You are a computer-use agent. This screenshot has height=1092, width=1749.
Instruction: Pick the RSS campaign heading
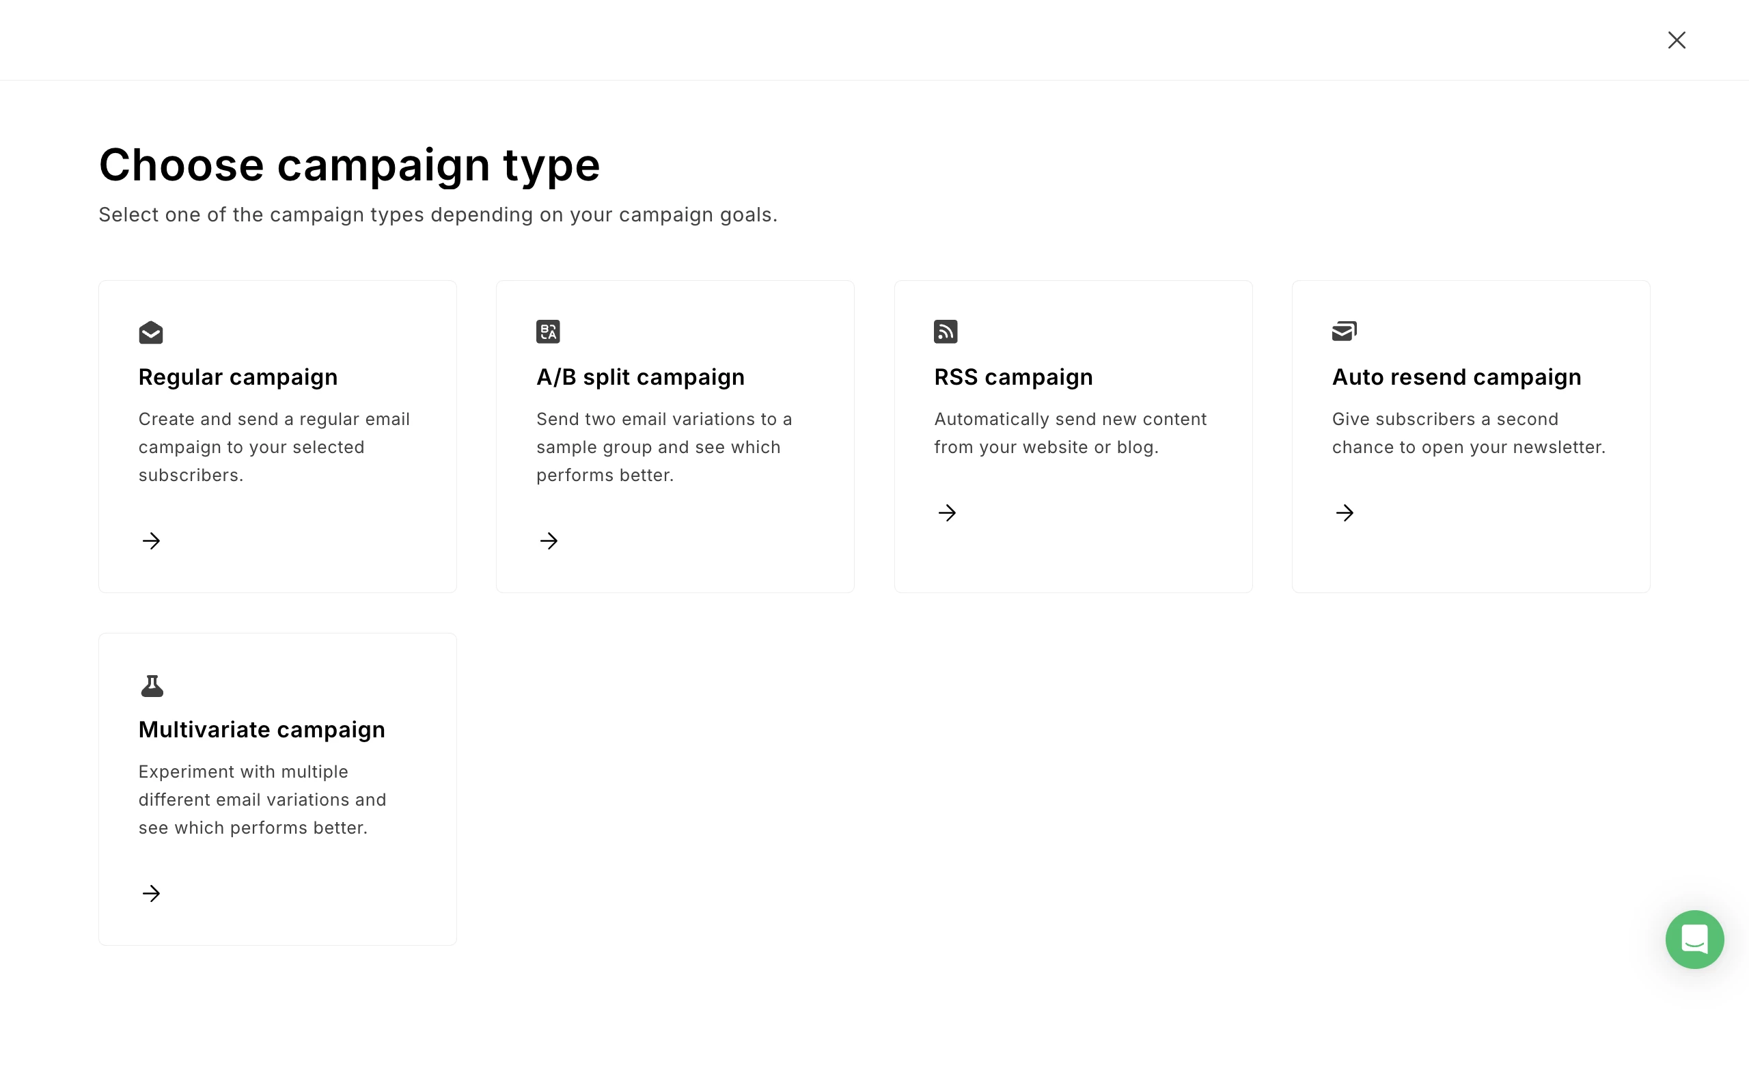point(1013,377)
